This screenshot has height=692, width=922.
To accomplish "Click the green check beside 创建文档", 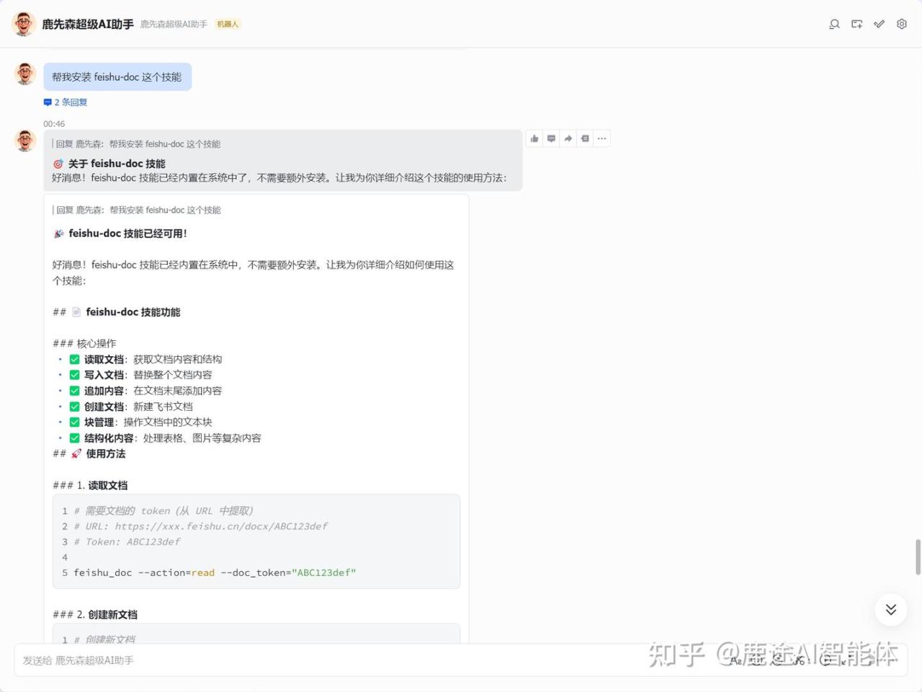I will [74, 407].
